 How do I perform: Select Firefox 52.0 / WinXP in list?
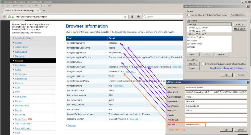[198, 28]
